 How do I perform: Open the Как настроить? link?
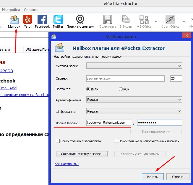tap(67, 164)
